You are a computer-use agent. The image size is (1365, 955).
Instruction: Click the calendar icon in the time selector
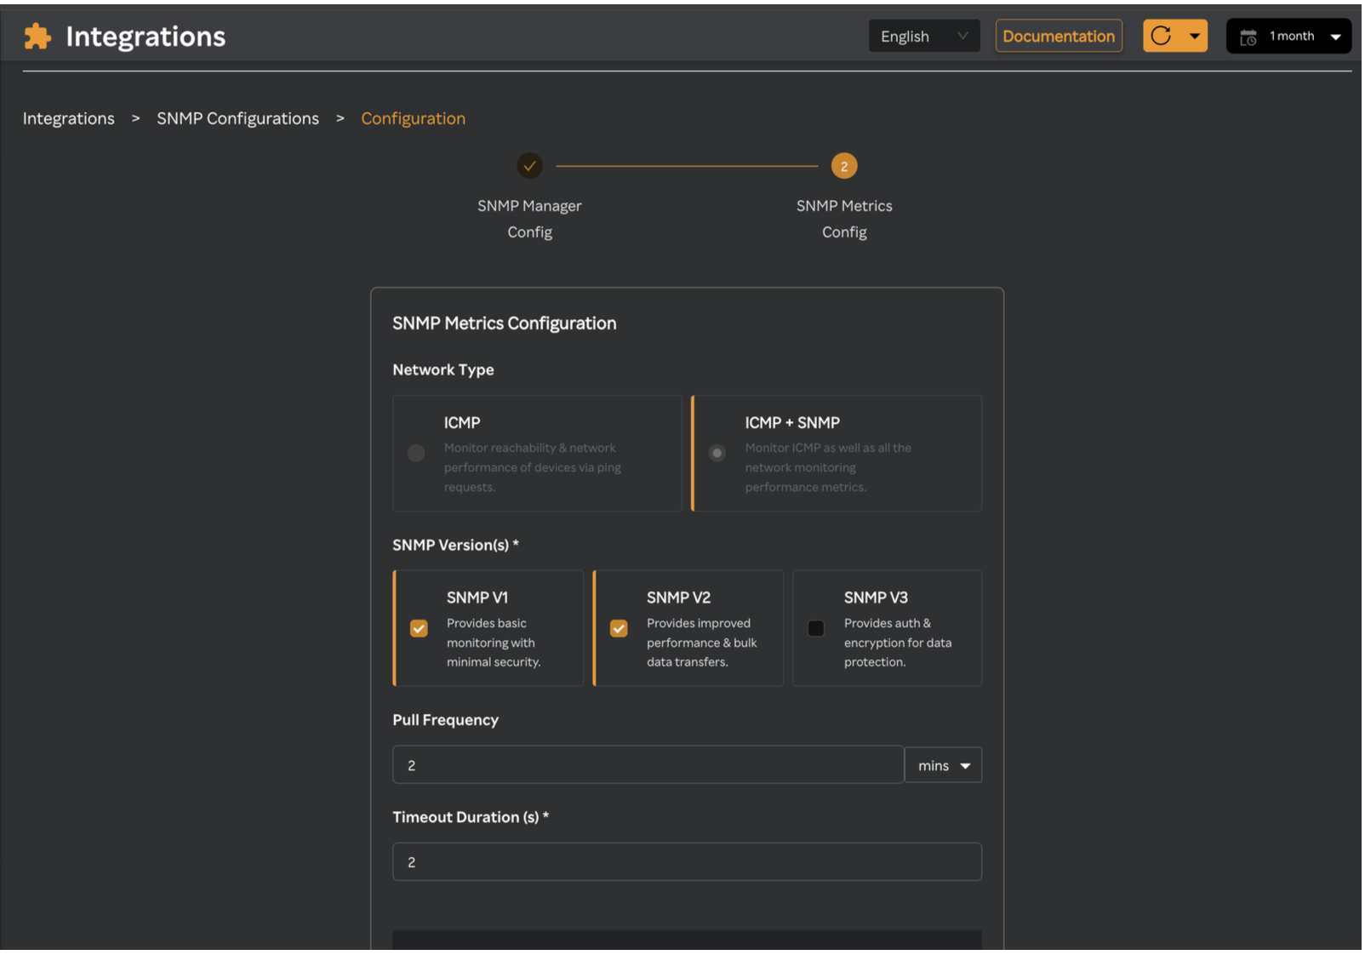pos(1248,36)
